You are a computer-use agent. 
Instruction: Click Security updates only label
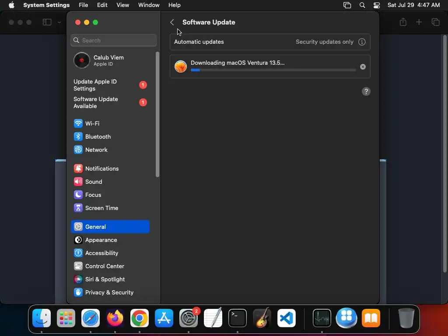[x=324, y=42]
